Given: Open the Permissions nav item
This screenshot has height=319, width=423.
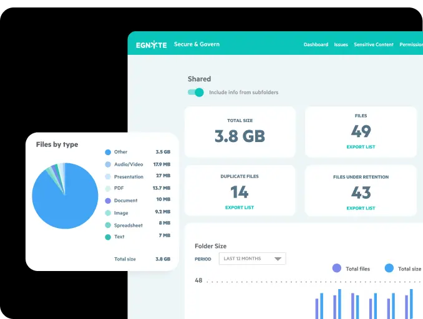Looking at the screenshot, I should coord(411,44).
